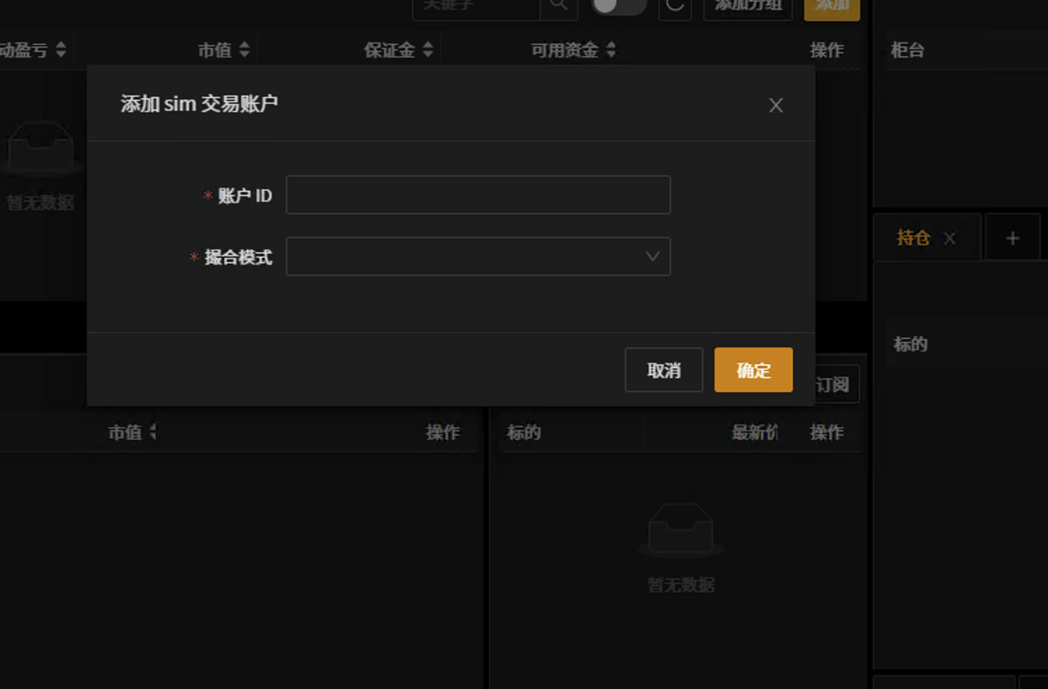Click the + icon to add a new panel tab
The width and height of the screenshot is (1048, 689).
(x=1012, y=238)
